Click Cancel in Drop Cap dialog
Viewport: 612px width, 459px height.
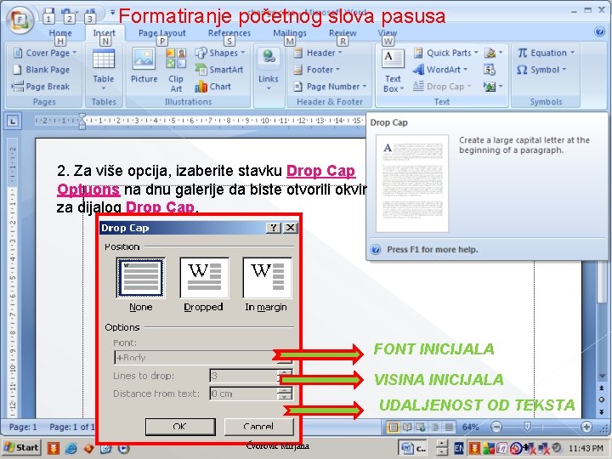pos(258,426)
